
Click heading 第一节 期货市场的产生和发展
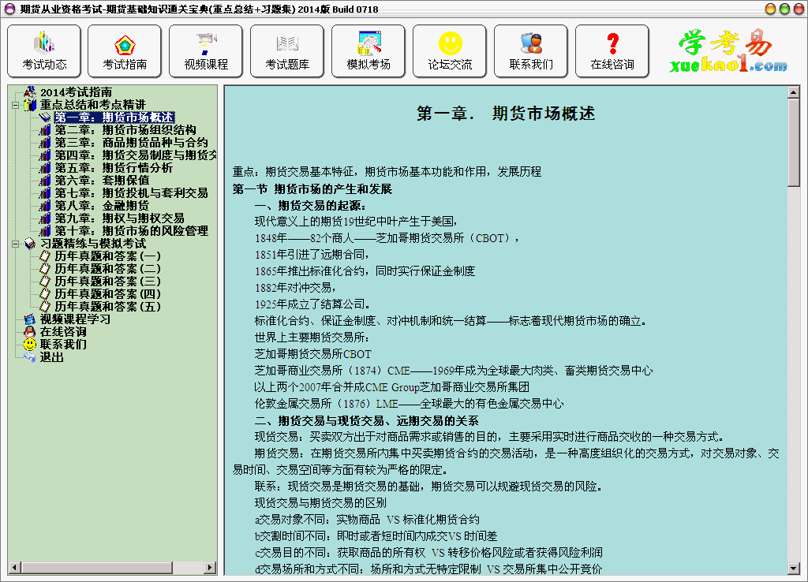(312, 189)
